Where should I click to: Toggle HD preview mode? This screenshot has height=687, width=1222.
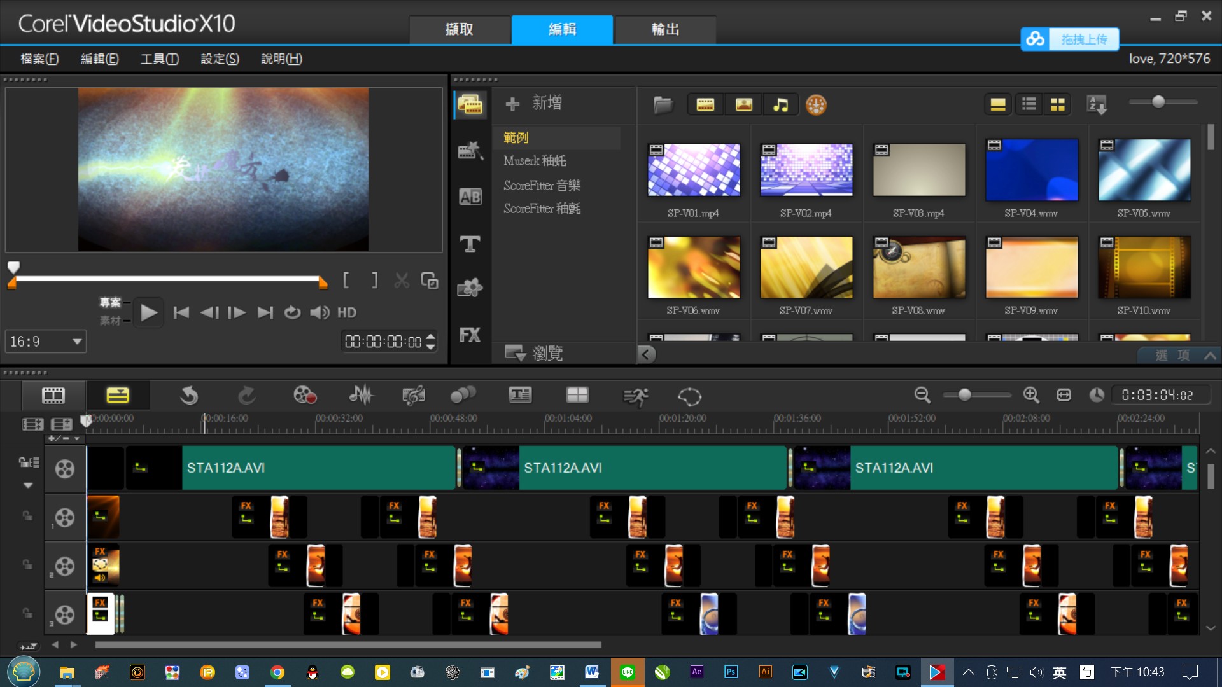(x=347, y=312)
